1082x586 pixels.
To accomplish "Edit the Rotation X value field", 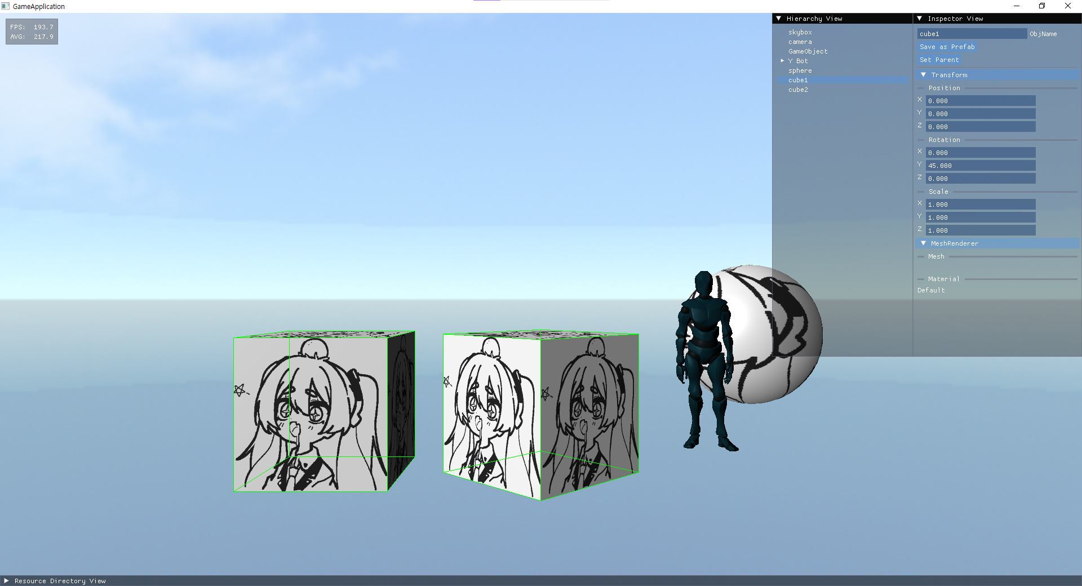I will [981, 153].
